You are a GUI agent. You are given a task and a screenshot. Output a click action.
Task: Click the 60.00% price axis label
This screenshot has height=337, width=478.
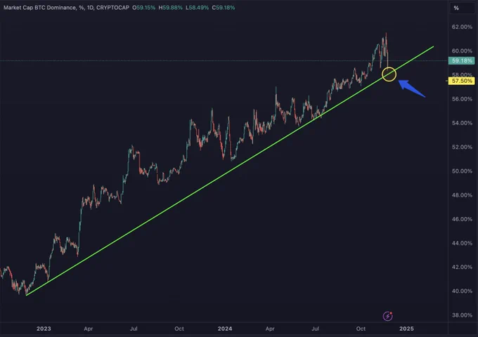(x=462, y=51)
